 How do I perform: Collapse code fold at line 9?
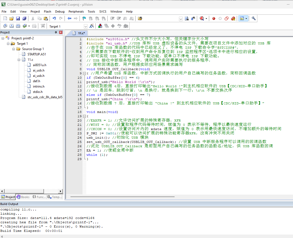pos(84,73)
